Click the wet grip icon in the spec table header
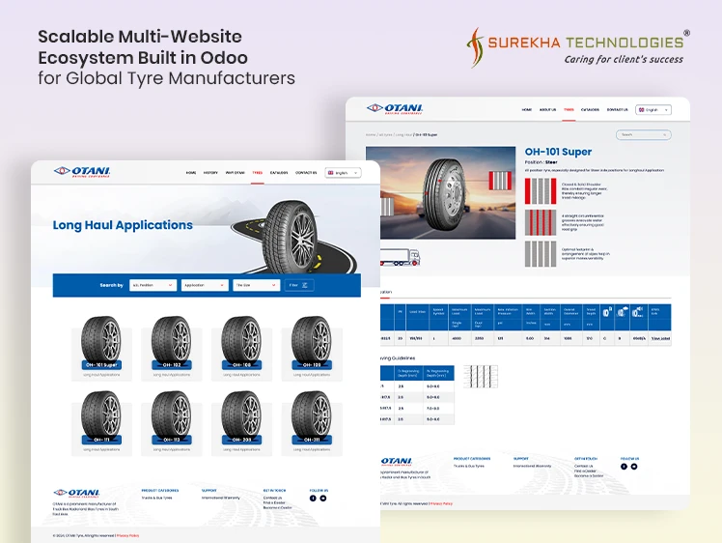This screenshot has height=543, width=722. (x=622, y=312)
